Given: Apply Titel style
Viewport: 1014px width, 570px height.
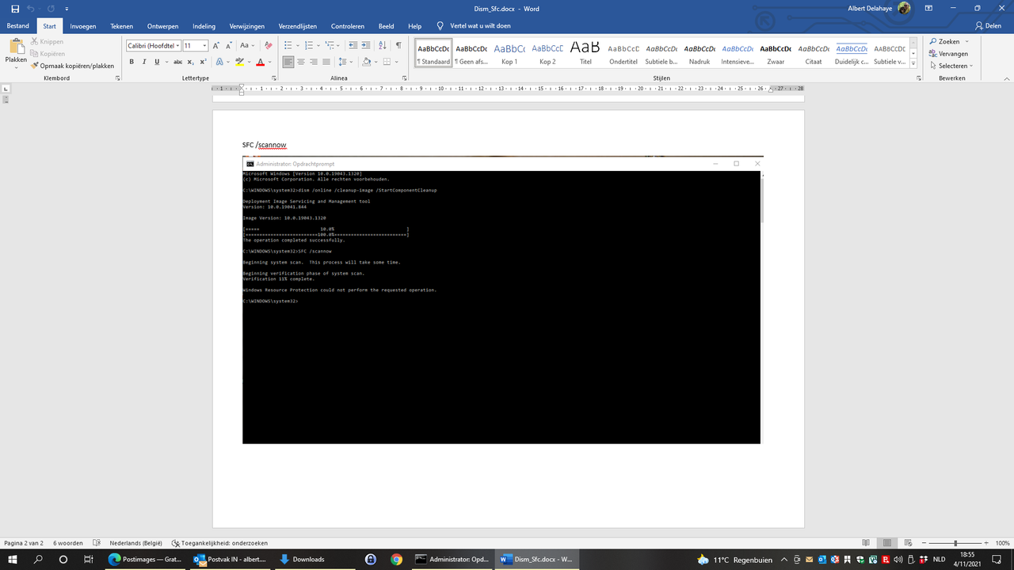Looking at the screenshot, I should [x=585, y=53].
